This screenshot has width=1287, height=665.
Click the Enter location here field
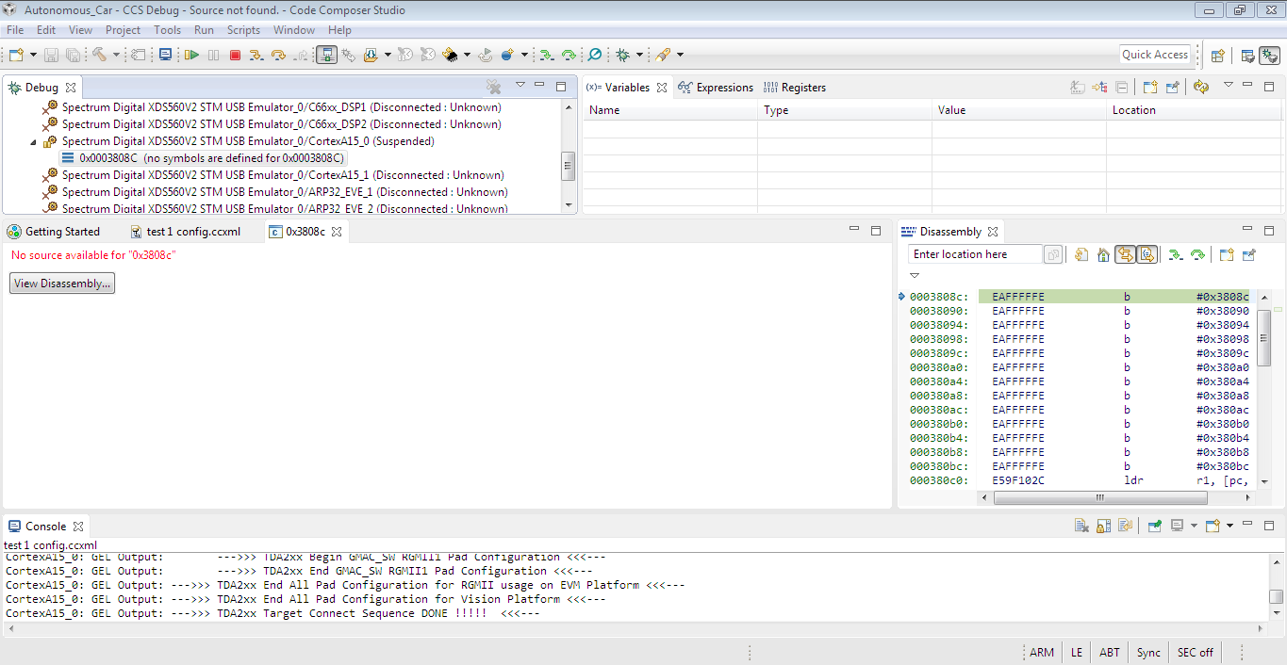[x=974, y=254]
